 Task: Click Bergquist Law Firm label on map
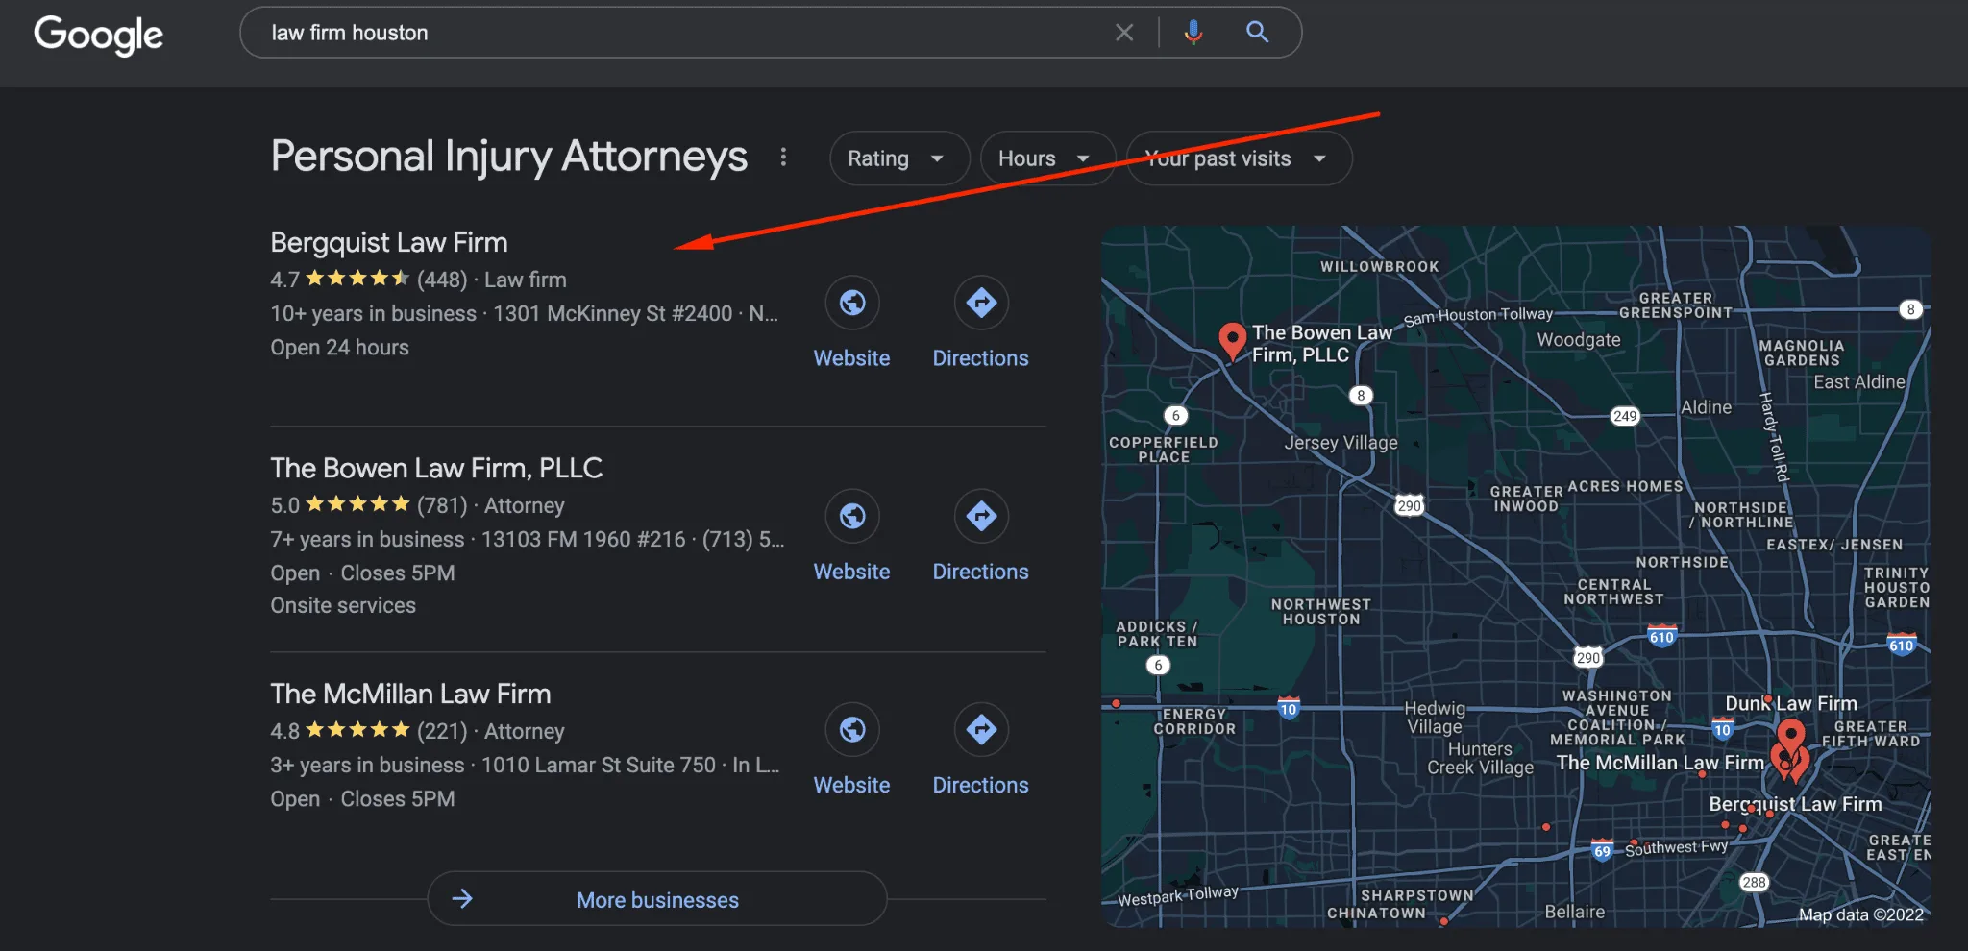click(x=1795, y=804)
